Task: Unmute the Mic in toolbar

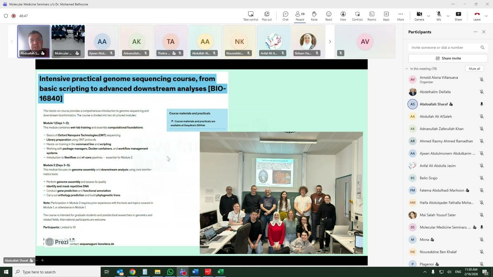Action: click(x=439, y=16)
